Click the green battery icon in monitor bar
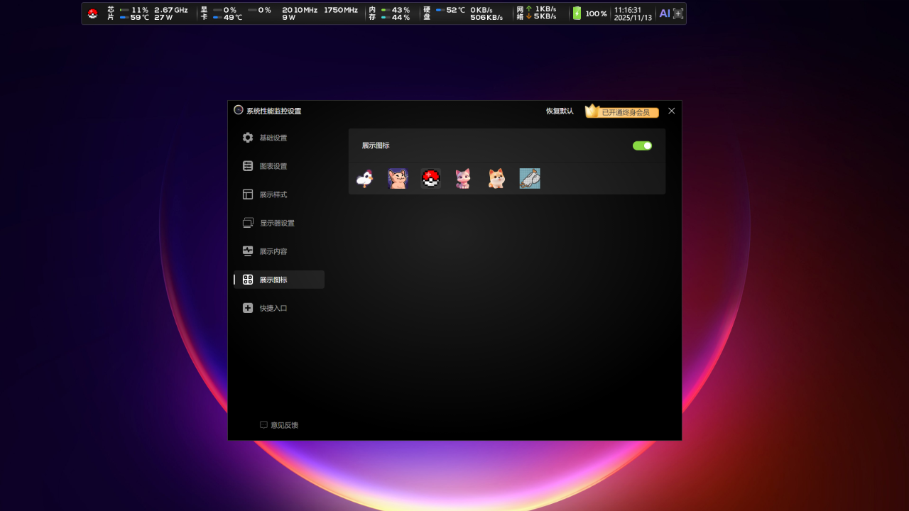The width and height of the screenshot is (909, 511). point(577,13)
